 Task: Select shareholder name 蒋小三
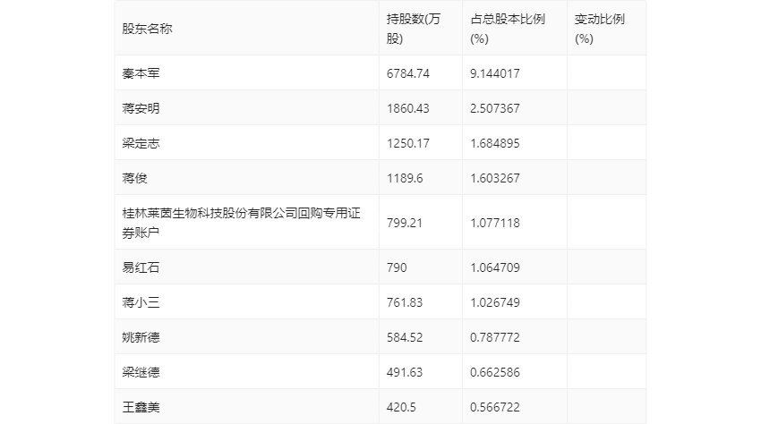pos(141,302)
